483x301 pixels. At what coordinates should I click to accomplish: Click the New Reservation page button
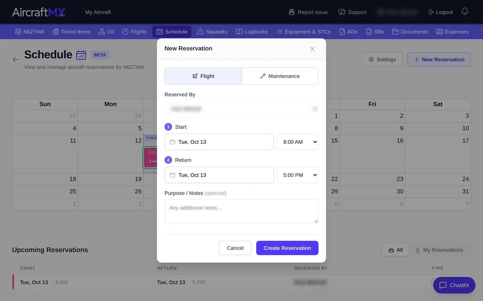[x=439, y=60]
